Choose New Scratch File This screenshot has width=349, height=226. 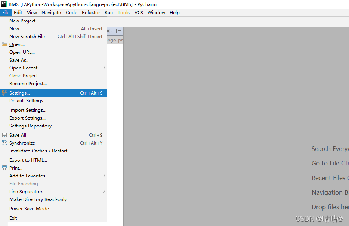pyautogui.click(x=54, y=37)
